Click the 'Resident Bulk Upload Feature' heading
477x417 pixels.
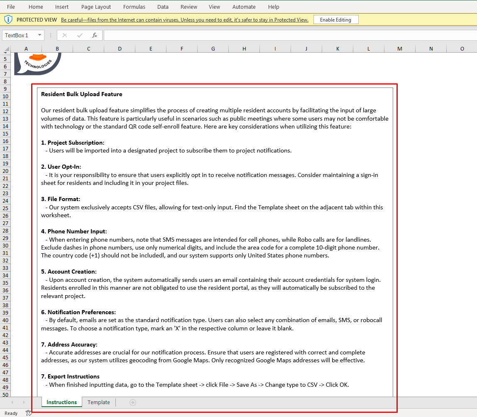[81, 94]
